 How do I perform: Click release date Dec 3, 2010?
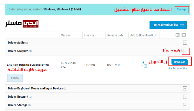(114, 65)
